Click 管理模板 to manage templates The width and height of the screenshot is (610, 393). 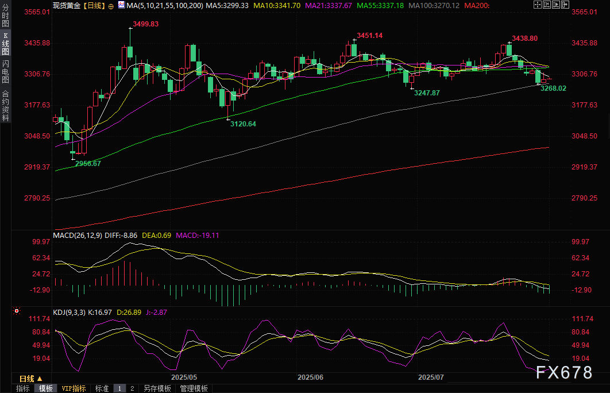[x=194, y=388]
